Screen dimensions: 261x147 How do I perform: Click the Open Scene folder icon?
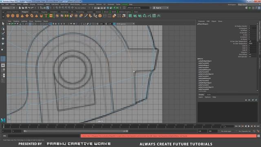tap(23, 8)
